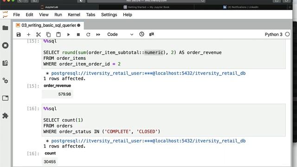Click the postgresql connection text under cell 15
297x167 pixels.
148,73
